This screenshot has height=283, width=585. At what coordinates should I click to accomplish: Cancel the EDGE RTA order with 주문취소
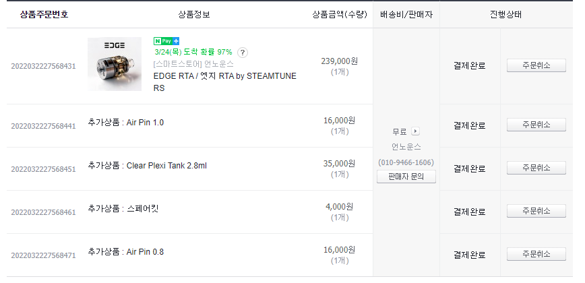tap(536, 65)
